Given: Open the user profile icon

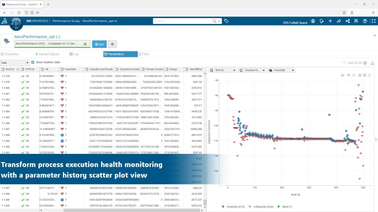Looking at the screenshot, I should 313,21.
